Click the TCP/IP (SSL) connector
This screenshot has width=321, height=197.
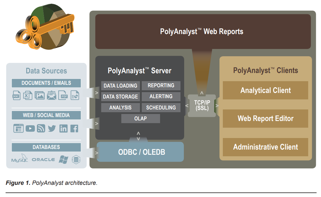point(202,105)
